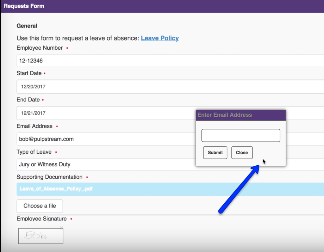Image resolution: width=324 pixels, height=252 pixels.
Task: Click the Leave Policy hyperlink
Action: (x=160, y=38)
